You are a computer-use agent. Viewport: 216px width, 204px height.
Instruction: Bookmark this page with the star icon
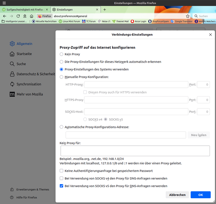pos(188,16)
